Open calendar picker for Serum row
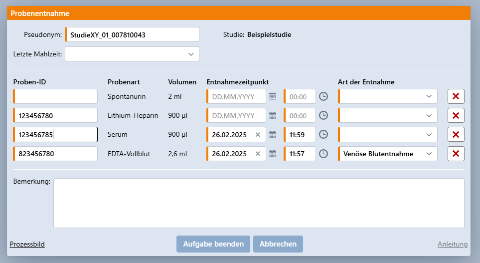This screenshot has height=263, width=480. click(273, 134)
